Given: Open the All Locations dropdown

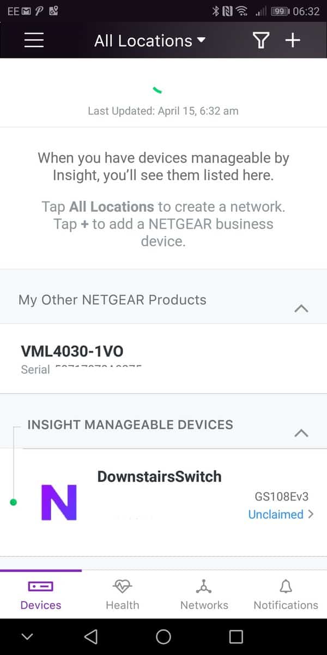Looking at the screenshot, I should (x=149, y=40).
